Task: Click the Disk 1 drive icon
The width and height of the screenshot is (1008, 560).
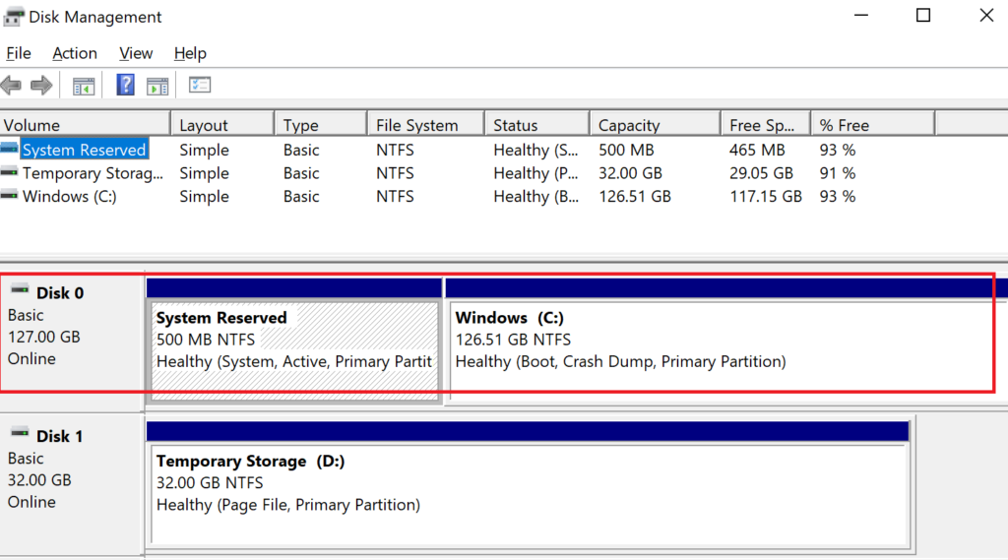Action: pyautogui.click(x=20, y=433)
